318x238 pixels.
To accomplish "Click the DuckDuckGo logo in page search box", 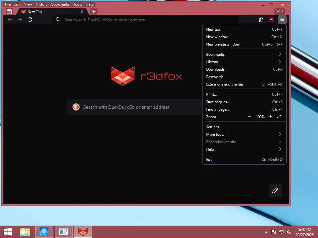I will 76,107.
